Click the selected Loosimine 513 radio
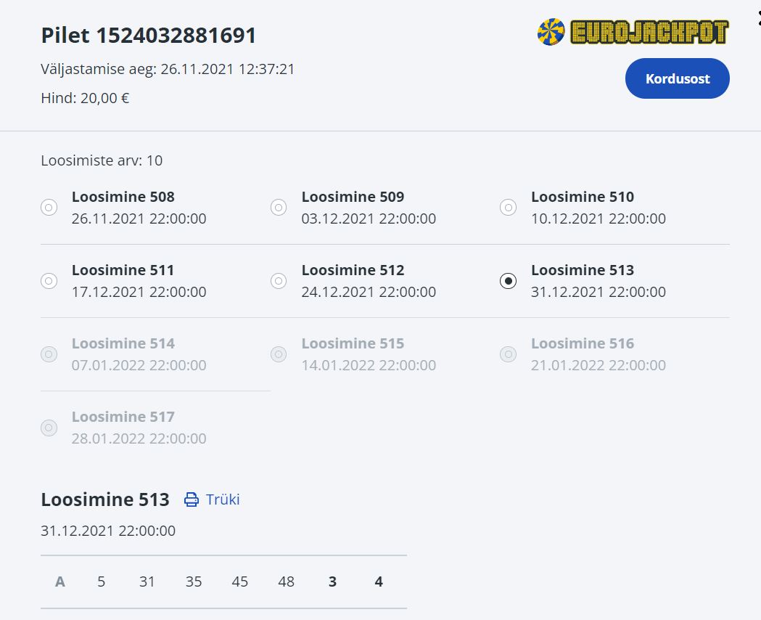This screenshot has height=620, width=761. click(x=508, y=281)
